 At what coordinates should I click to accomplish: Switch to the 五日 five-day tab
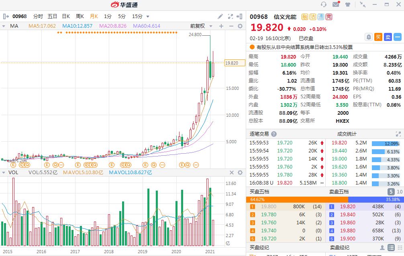52,16
